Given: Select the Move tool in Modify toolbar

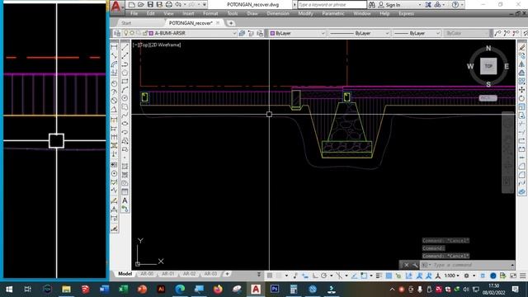Looking at the screenshot, I should [x=522, y=90].
